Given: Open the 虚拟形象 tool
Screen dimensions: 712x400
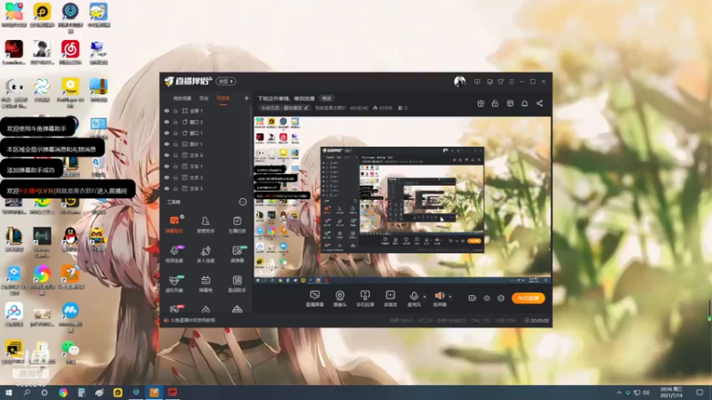Looking at the screenshot, I should pyautogui.click(x=174, y=284).
